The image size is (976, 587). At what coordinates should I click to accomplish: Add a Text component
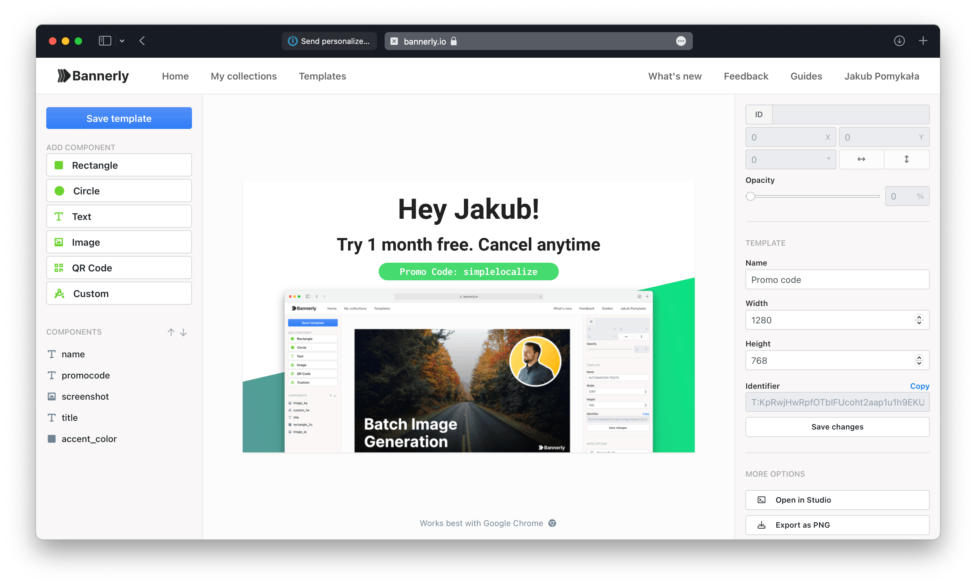click(x=119, y=217)
